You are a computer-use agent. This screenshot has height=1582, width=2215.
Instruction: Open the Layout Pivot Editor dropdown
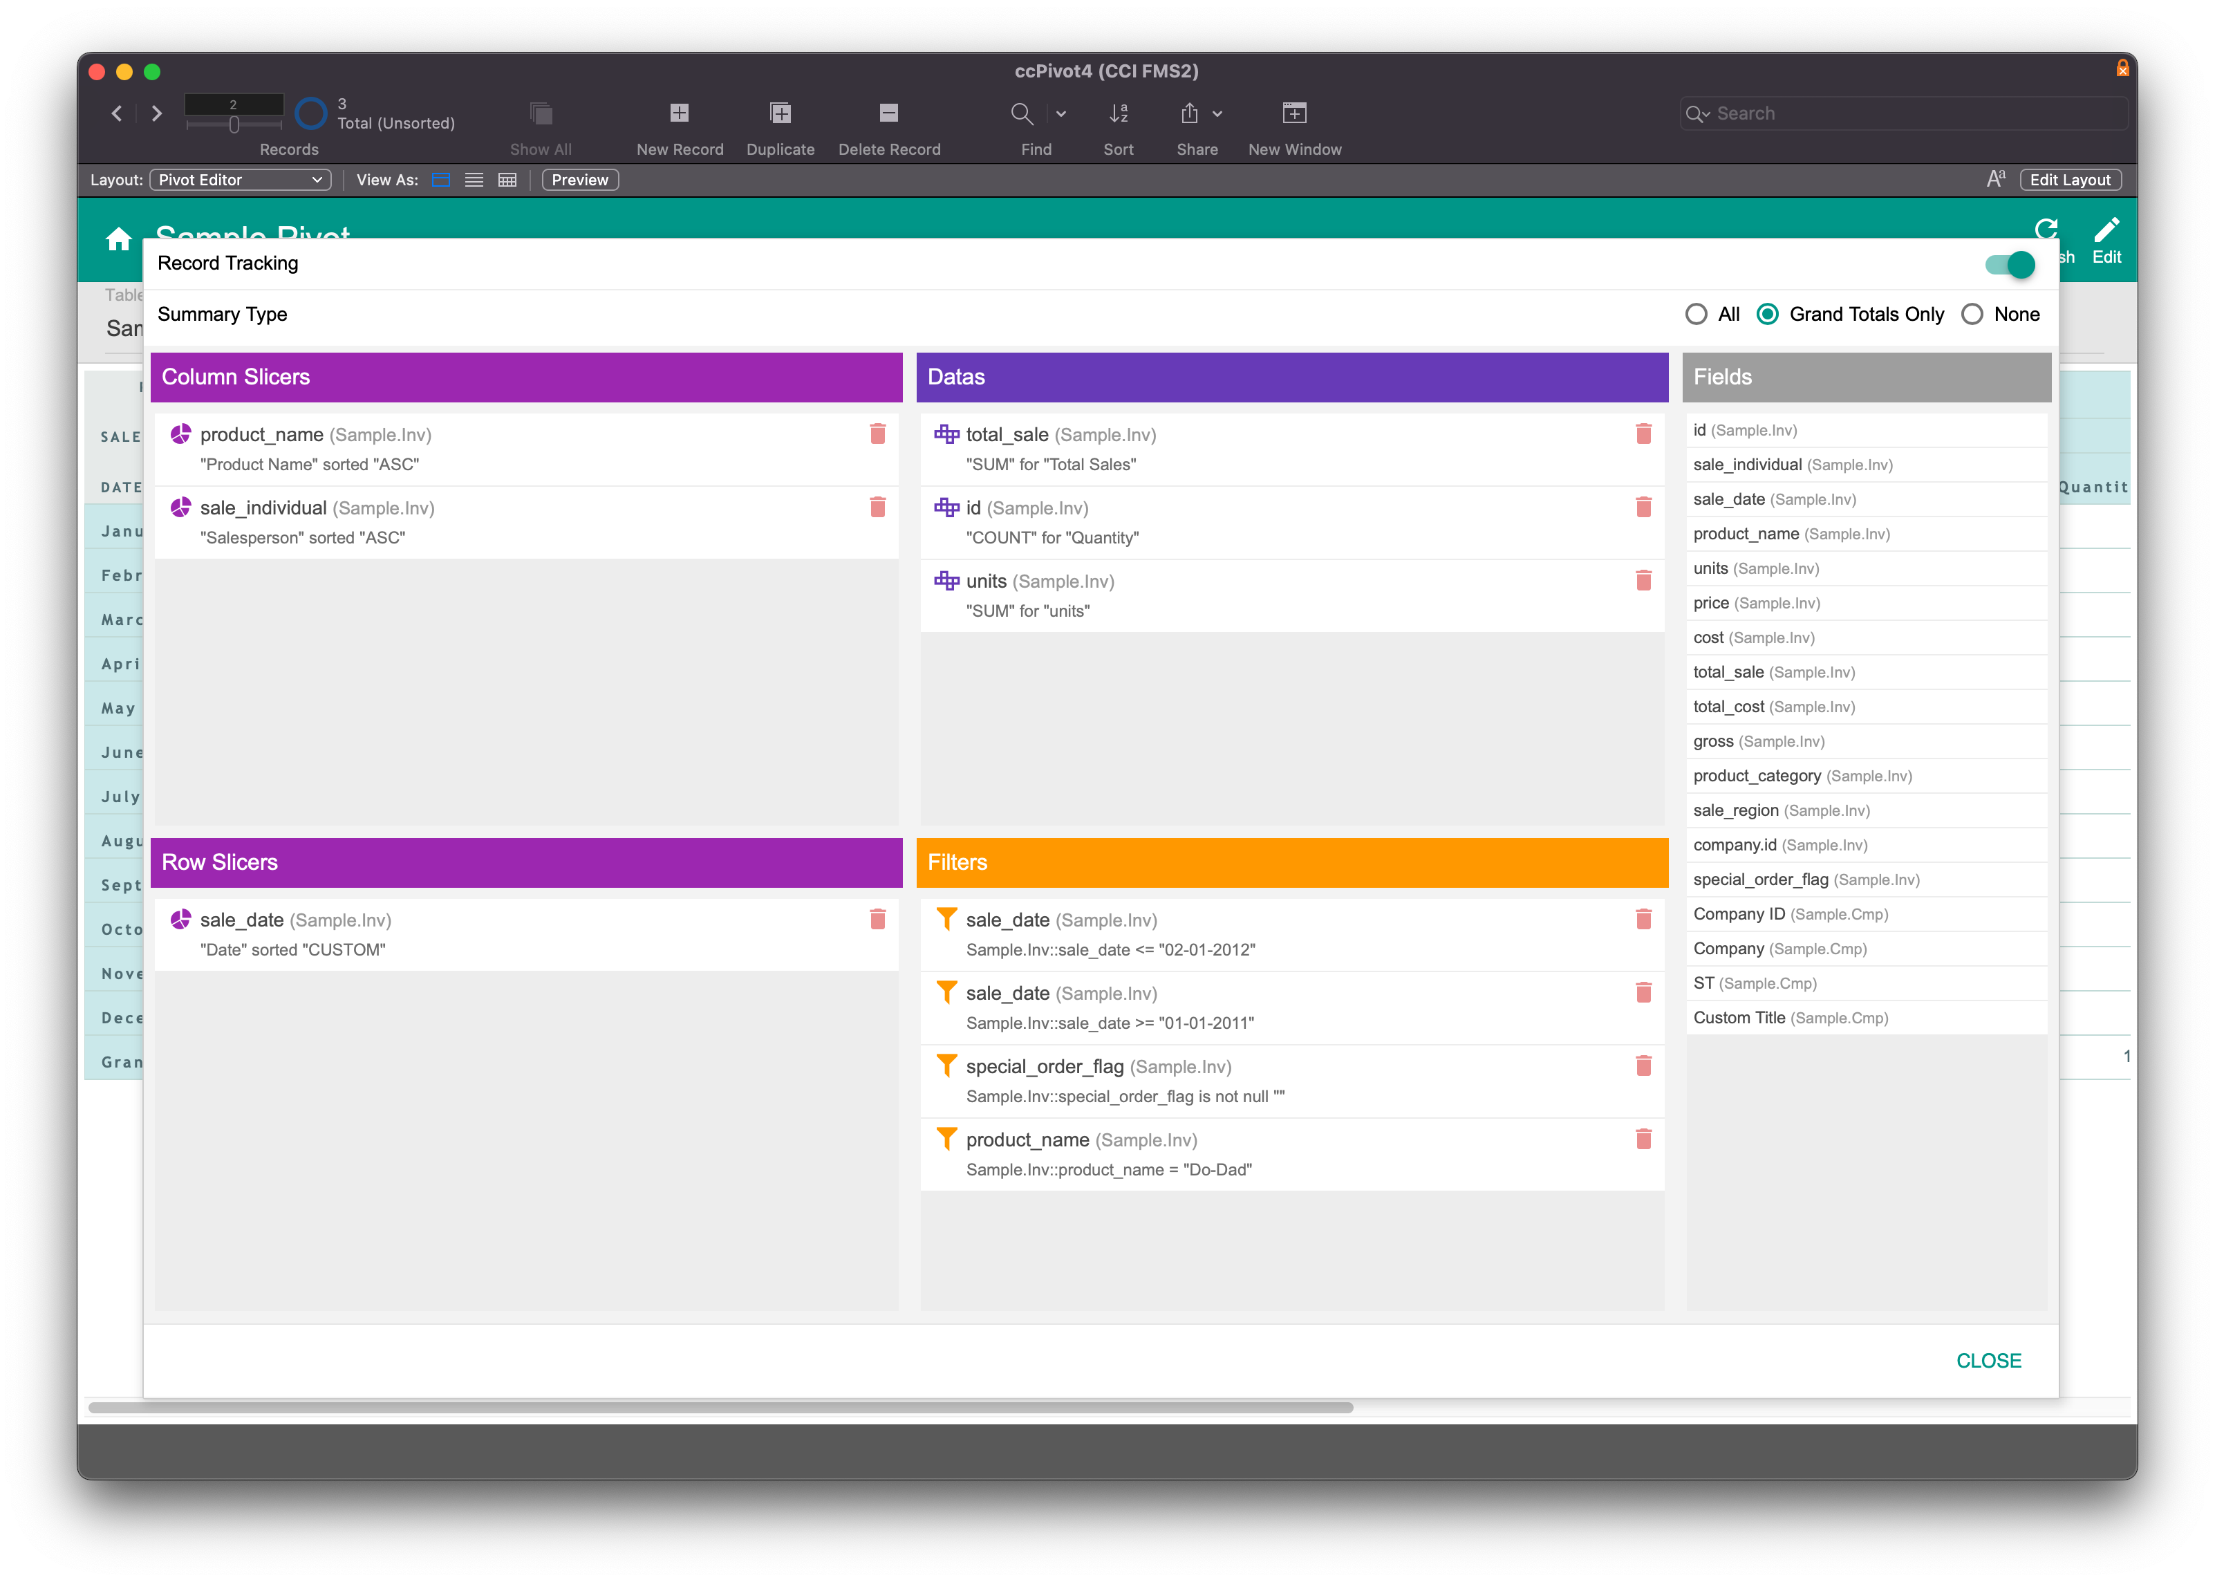click(240, 180)
